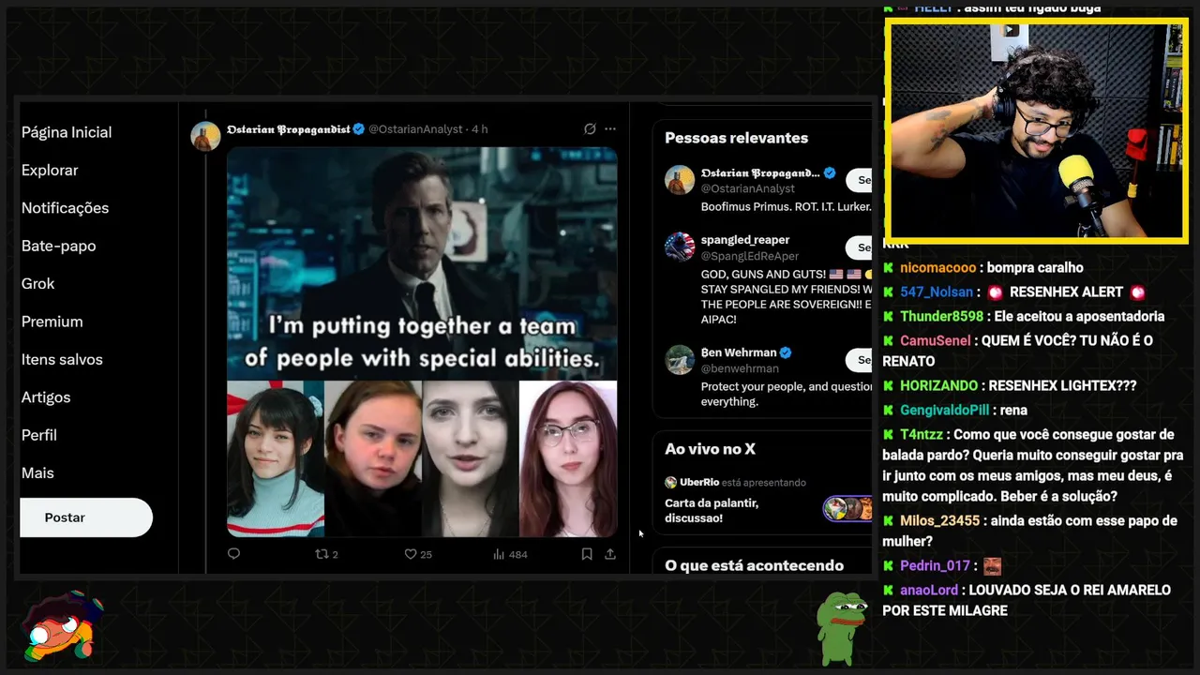Open Grok in the sidebar
1200x675 pixels.
click(38, 283)
